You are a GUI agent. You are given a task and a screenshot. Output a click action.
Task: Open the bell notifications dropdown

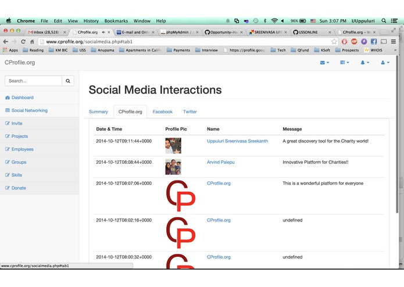[364, 63]
